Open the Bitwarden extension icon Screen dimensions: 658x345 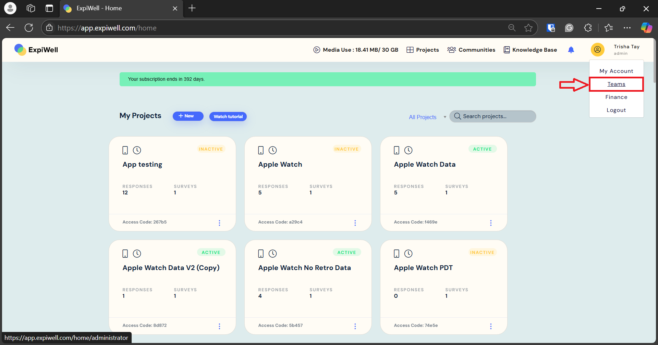(551, 28)
